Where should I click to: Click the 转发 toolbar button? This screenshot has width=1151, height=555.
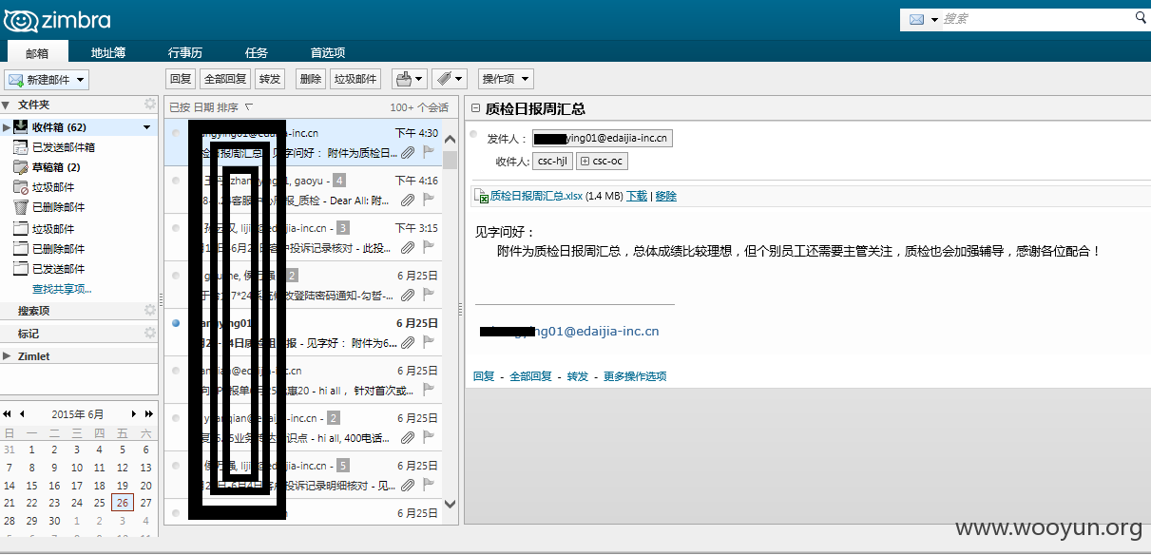point(271,79)
